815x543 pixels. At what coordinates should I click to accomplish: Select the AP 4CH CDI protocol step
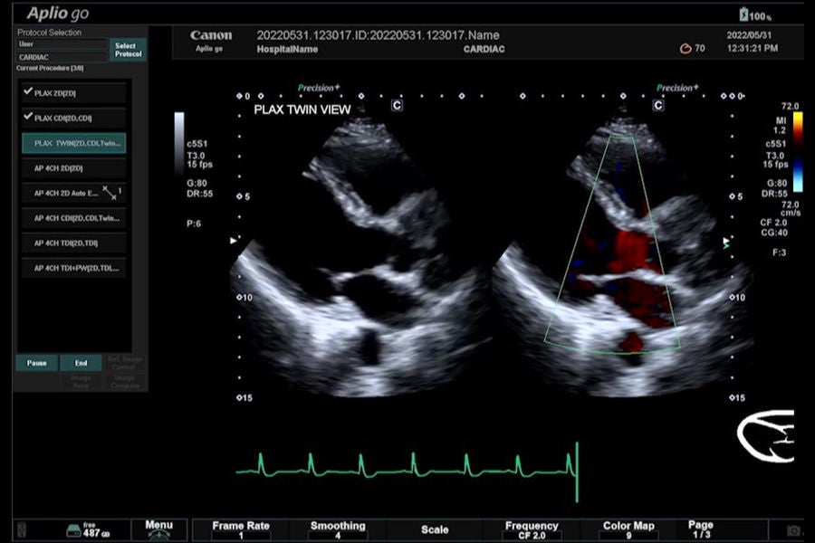tap(74, 218)
